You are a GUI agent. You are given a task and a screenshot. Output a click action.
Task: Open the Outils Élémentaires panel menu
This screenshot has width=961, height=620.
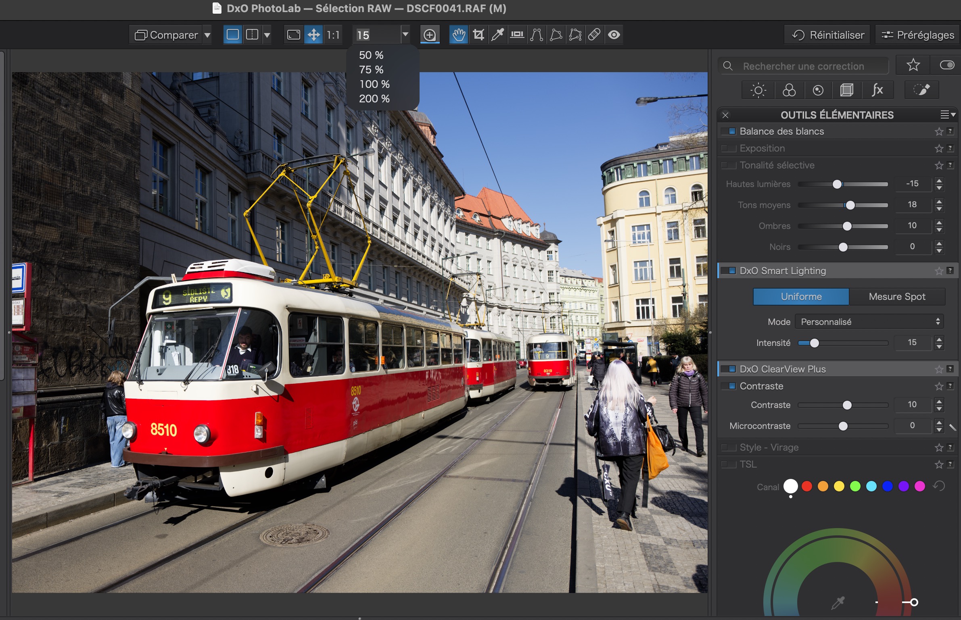point(947,115)
